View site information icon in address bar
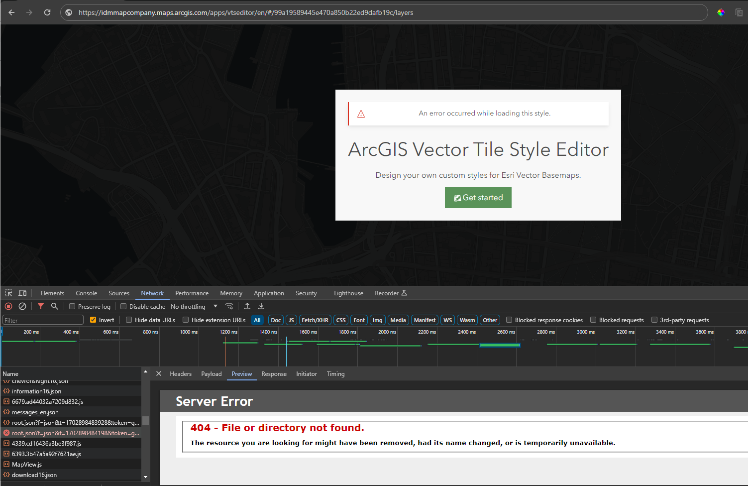 click(69, 12)
